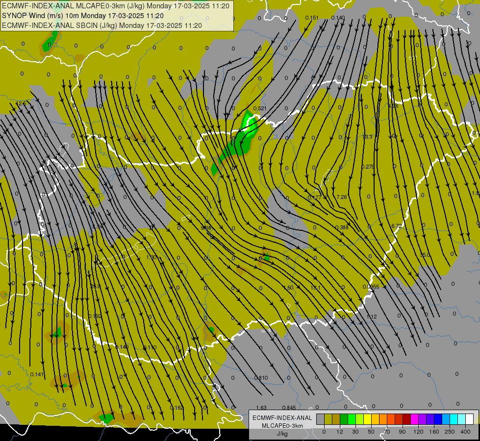This screenshot has height=441, width=480.
Task: Click the 13.3 value on the map
Action: tap(367, 137)
